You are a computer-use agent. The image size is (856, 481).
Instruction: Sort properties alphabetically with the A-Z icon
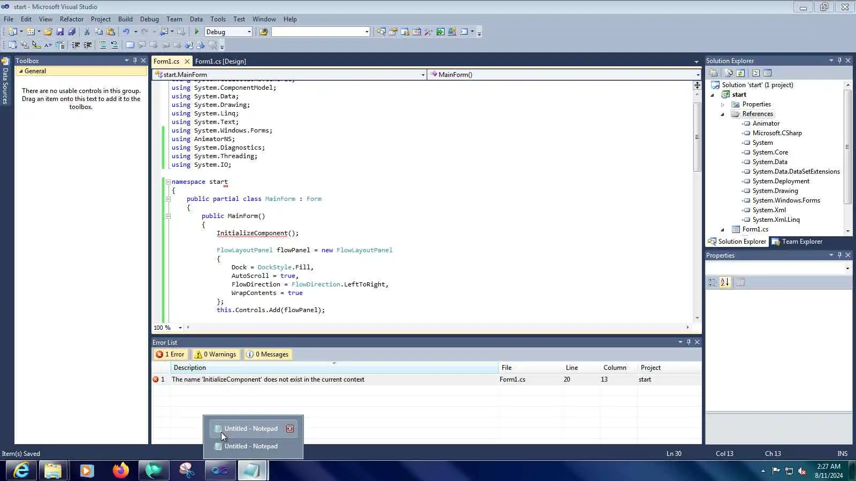(x=725, y=282)
